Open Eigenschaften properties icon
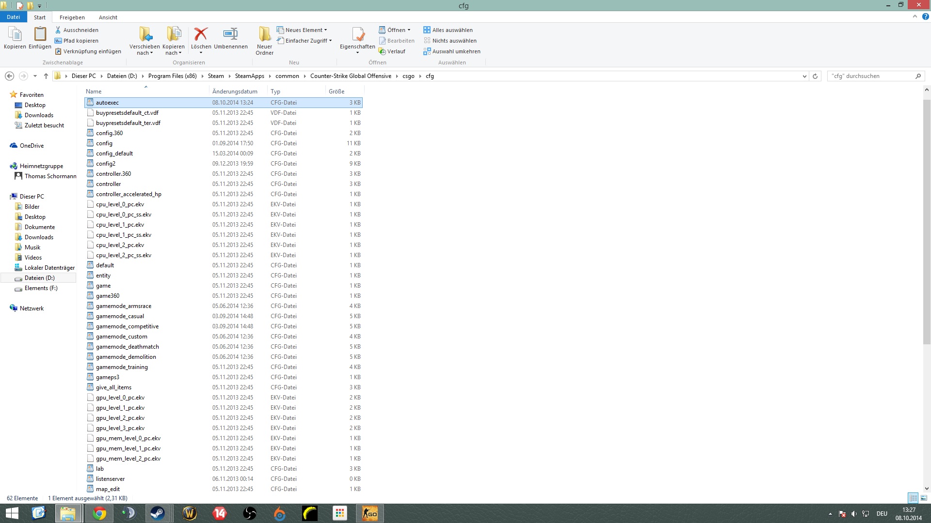 (x=357, y=34)
